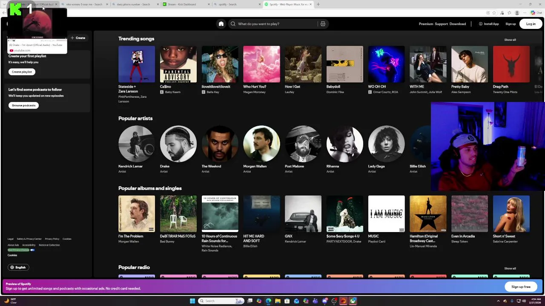
Task: Switch to the nike vomero 5 near me tab
Action: pyautogui.click(x=84, y=4)
